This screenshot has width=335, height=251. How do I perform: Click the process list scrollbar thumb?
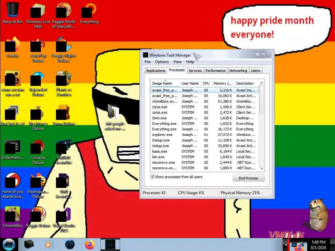click(x=262, y=99)
